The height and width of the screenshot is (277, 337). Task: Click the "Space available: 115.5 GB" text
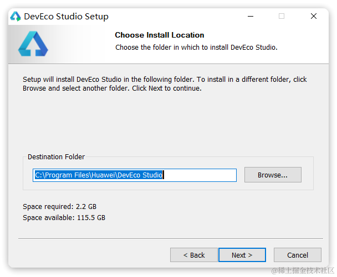[64, 218]
